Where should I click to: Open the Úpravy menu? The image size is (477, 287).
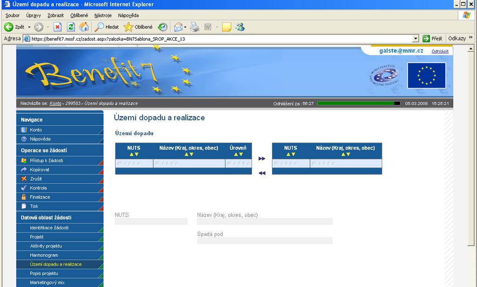coord(34,15)
